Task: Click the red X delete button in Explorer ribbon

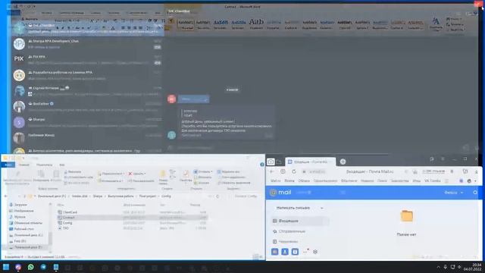Action: pyautogui.click(x=130, y=174)
